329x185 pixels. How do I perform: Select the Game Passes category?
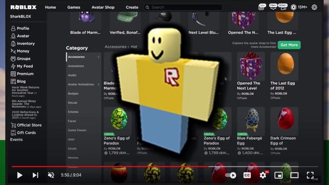point(77,130)
